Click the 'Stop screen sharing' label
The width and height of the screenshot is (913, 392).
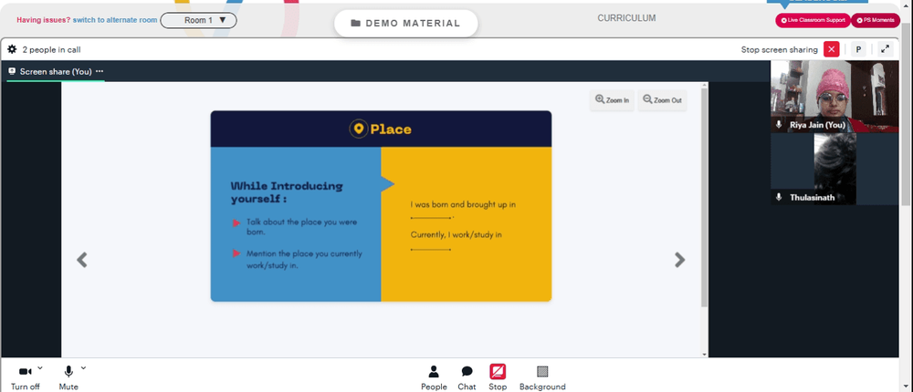click(x=779, y=49)
